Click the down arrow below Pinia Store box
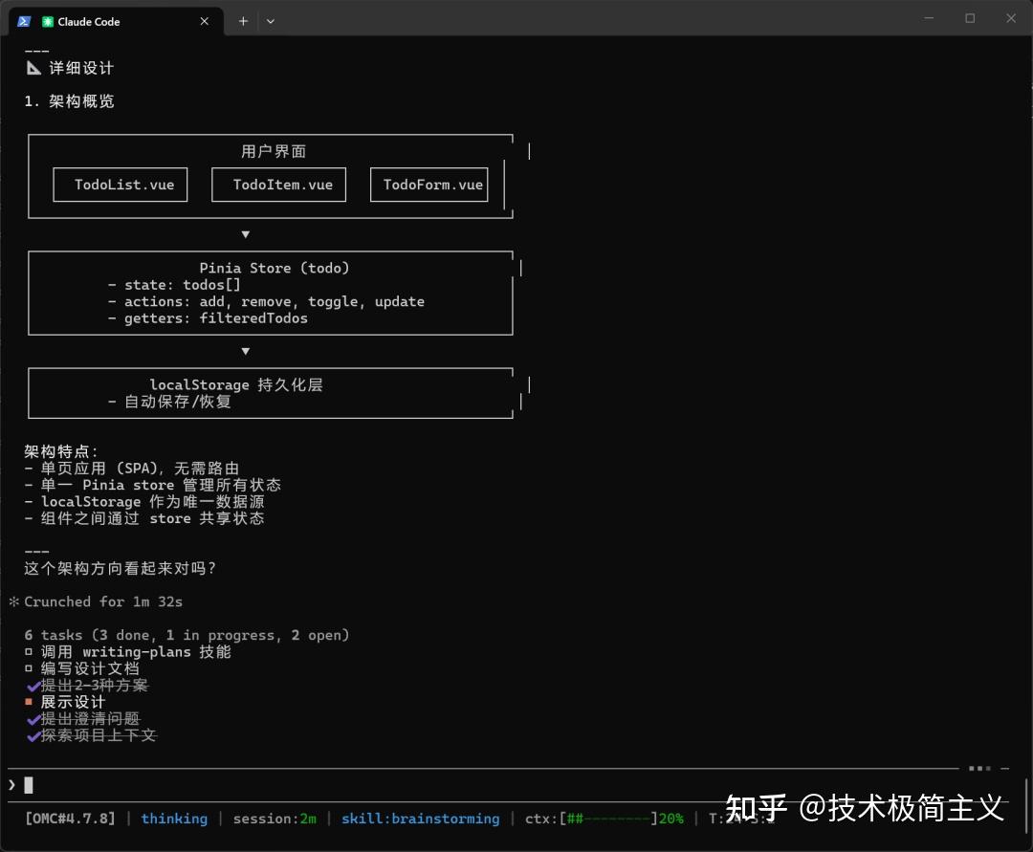1033x852 pixels. tap(246, 352)
